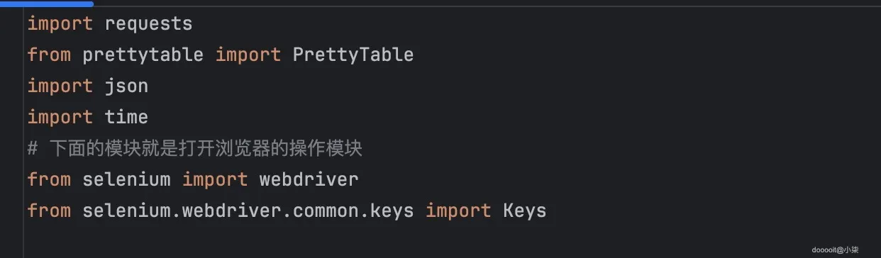The width and height of the screenshot is (881, 258).
Task: Click 'import' keyword before json
Action: (60, 86)
